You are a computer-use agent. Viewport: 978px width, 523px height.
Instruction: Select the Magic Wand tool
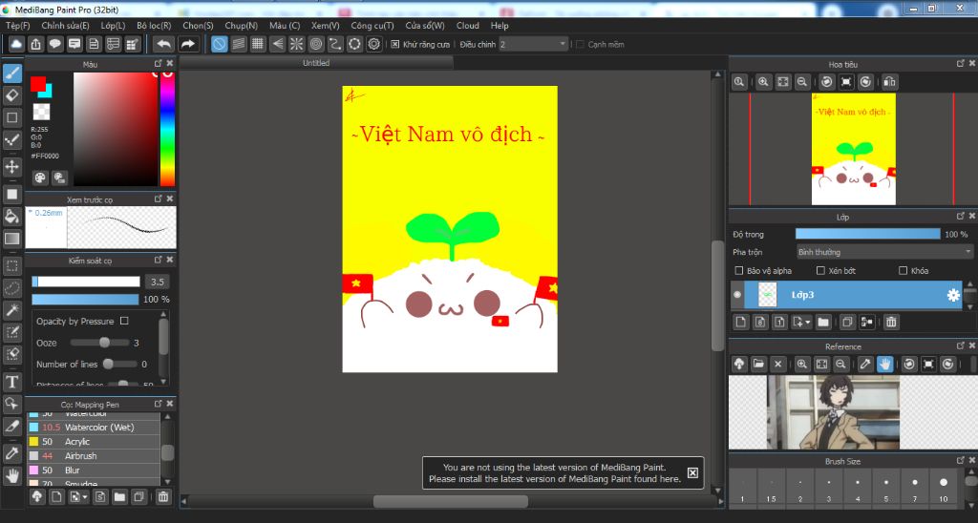click(x=11, y=310)
